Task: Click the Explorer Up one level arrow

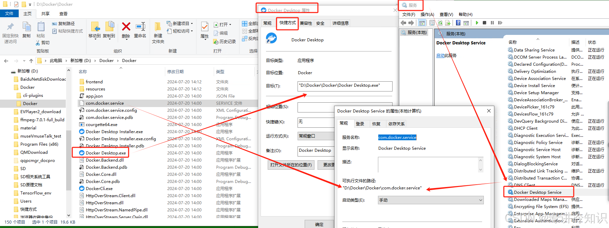Action: click(x=31, y=61)
